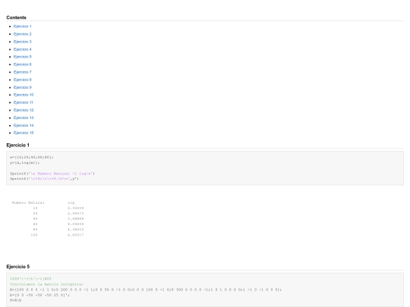This screenshot has width=410, height=307.
Task: Click the A=[100 0 0 0... matrix line
Action: (x=146, y=290)
